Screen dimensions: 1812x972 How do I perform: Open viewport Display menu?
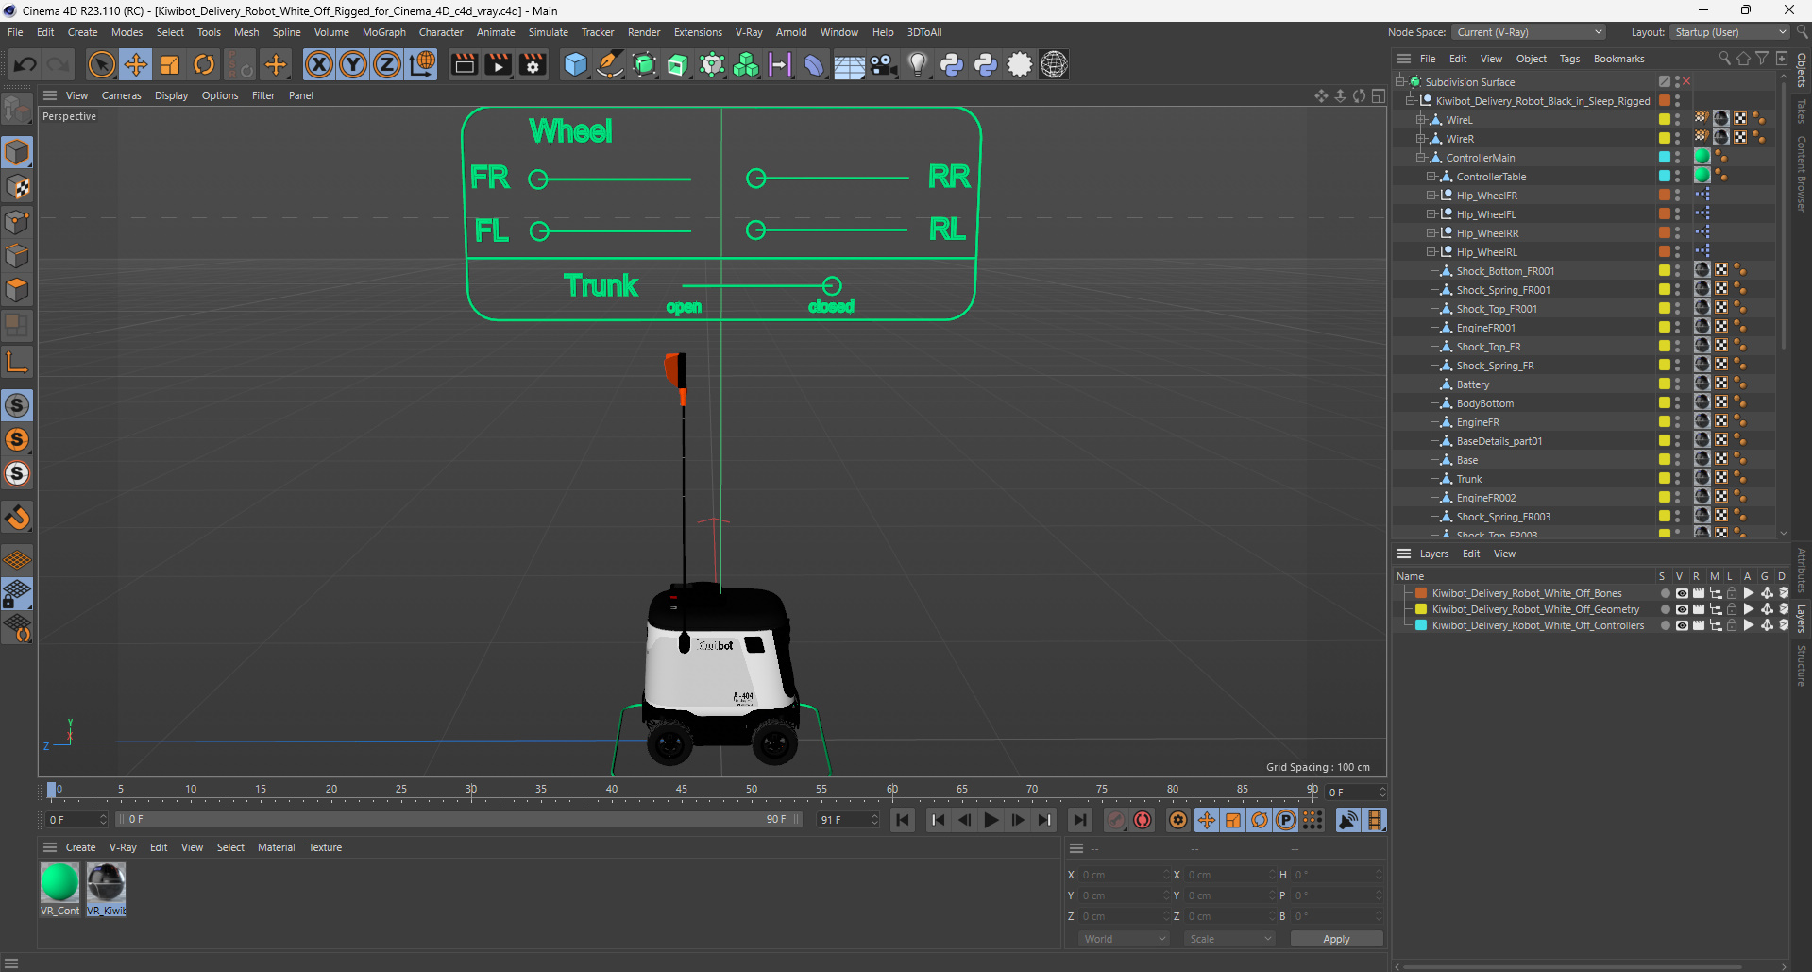(171, 95)
